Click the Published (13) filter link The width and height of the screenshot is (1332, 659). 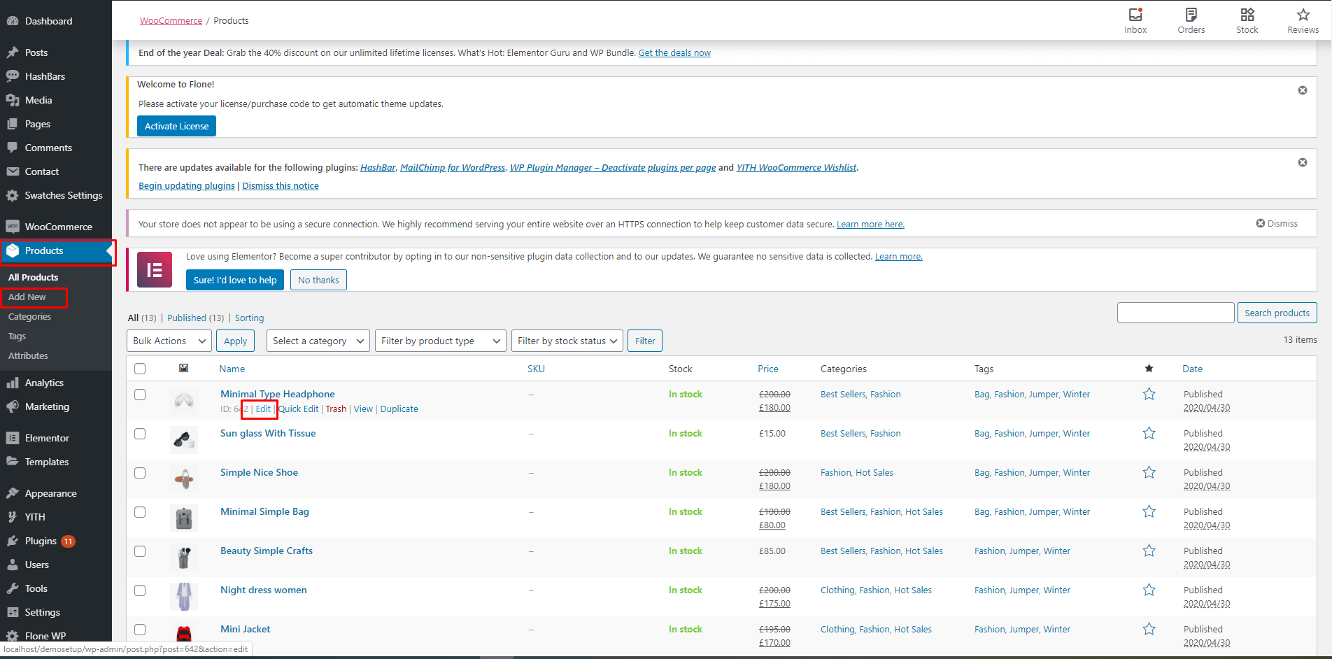(195, 318)
